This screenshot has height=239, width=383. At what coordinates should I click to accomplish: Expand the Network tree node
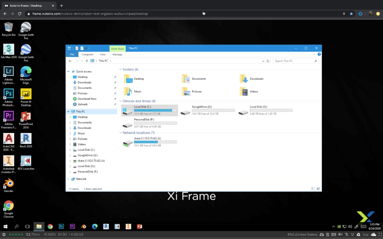coord(69,179)
